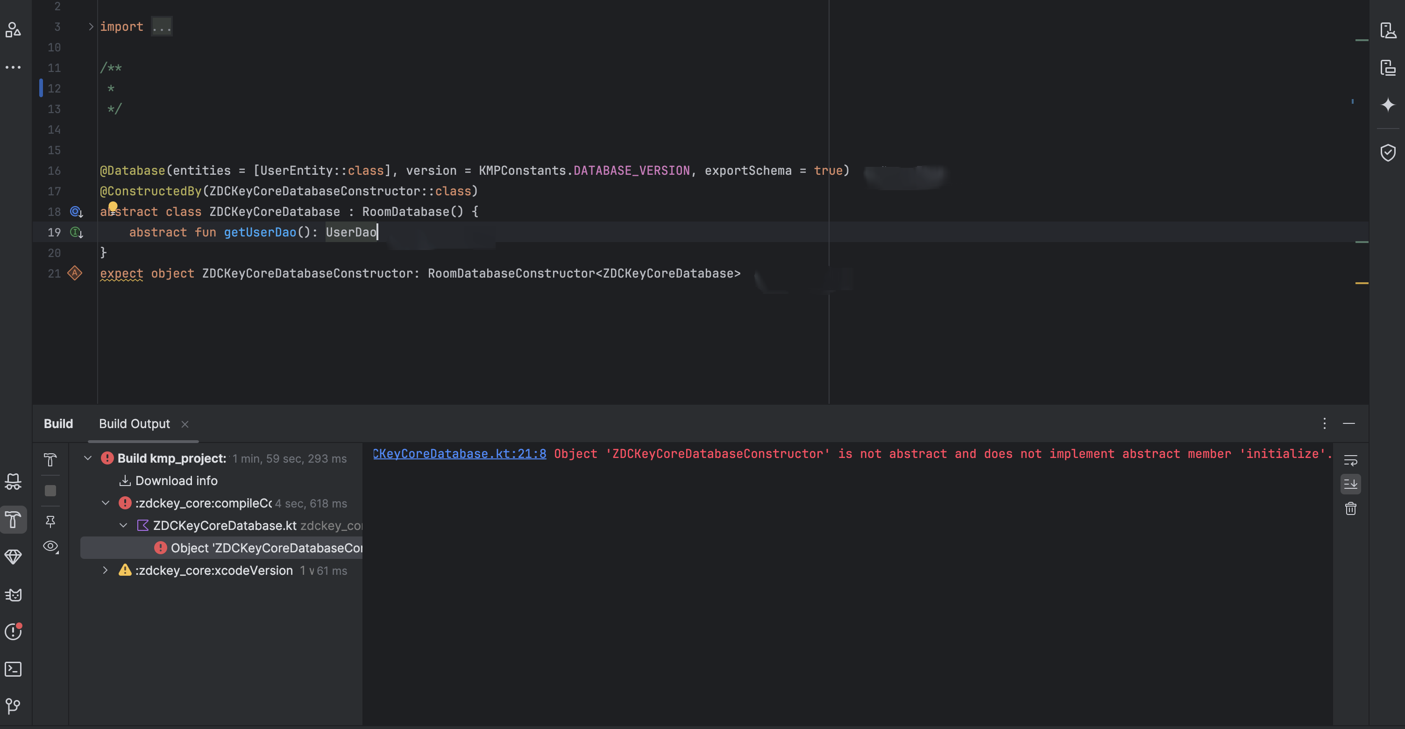The height and width of the screenshot is (729, 1405).
Task: Click the sync build hammer icon
Action: [x=50, y=460]
